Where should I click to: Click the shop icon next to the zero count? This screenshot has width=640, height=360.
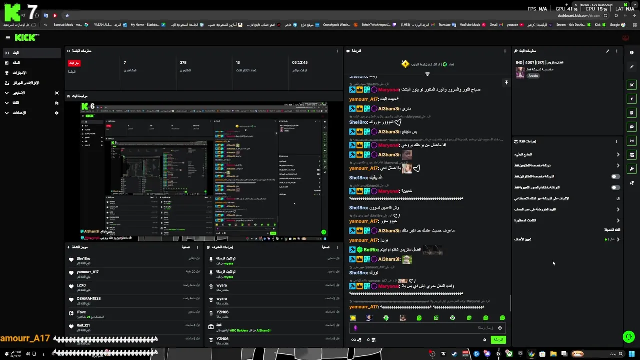pos(373,340)
